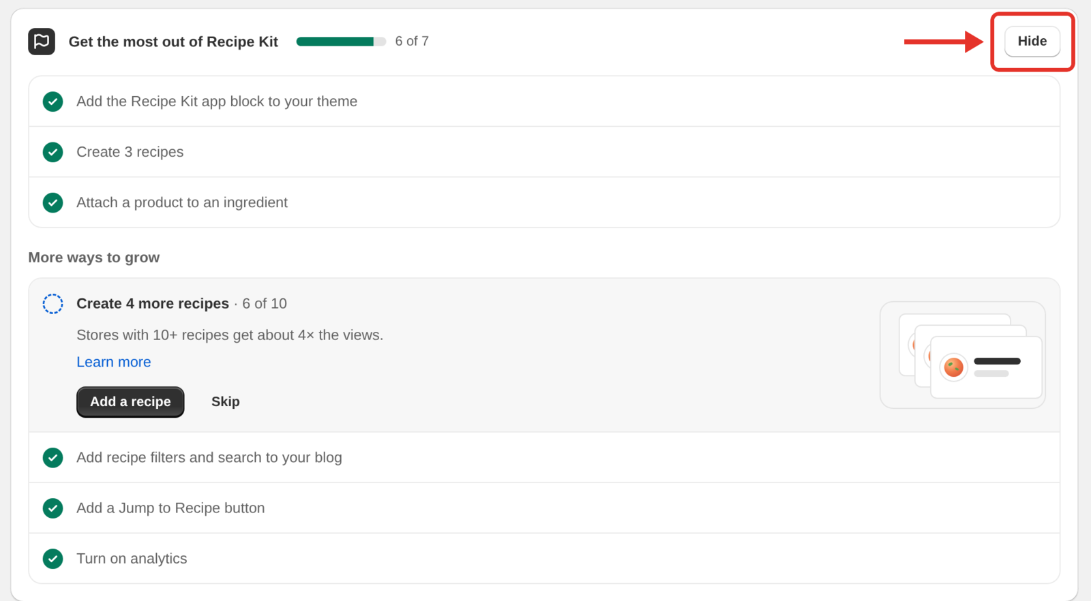Click the Create 4 more recipes heading
The height and width of the screenshot is (601, 1091).
153,304
